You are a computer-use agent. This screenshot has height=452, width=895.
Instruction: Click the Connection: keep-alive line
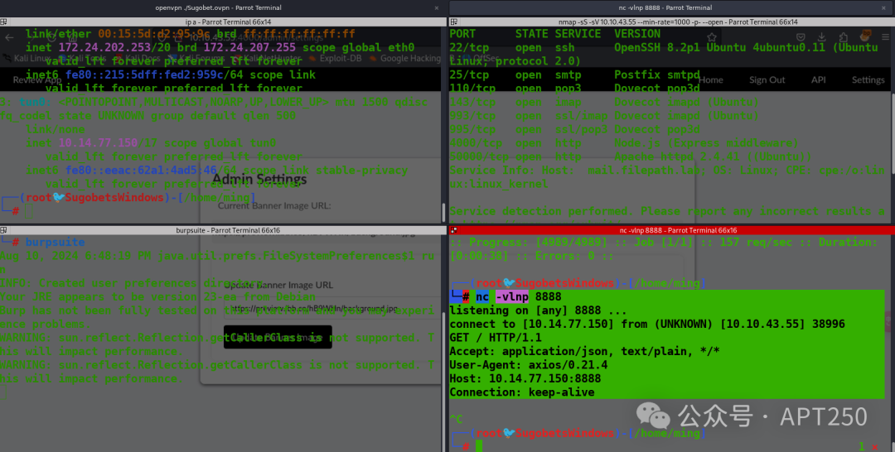click(x=522, y=392)
